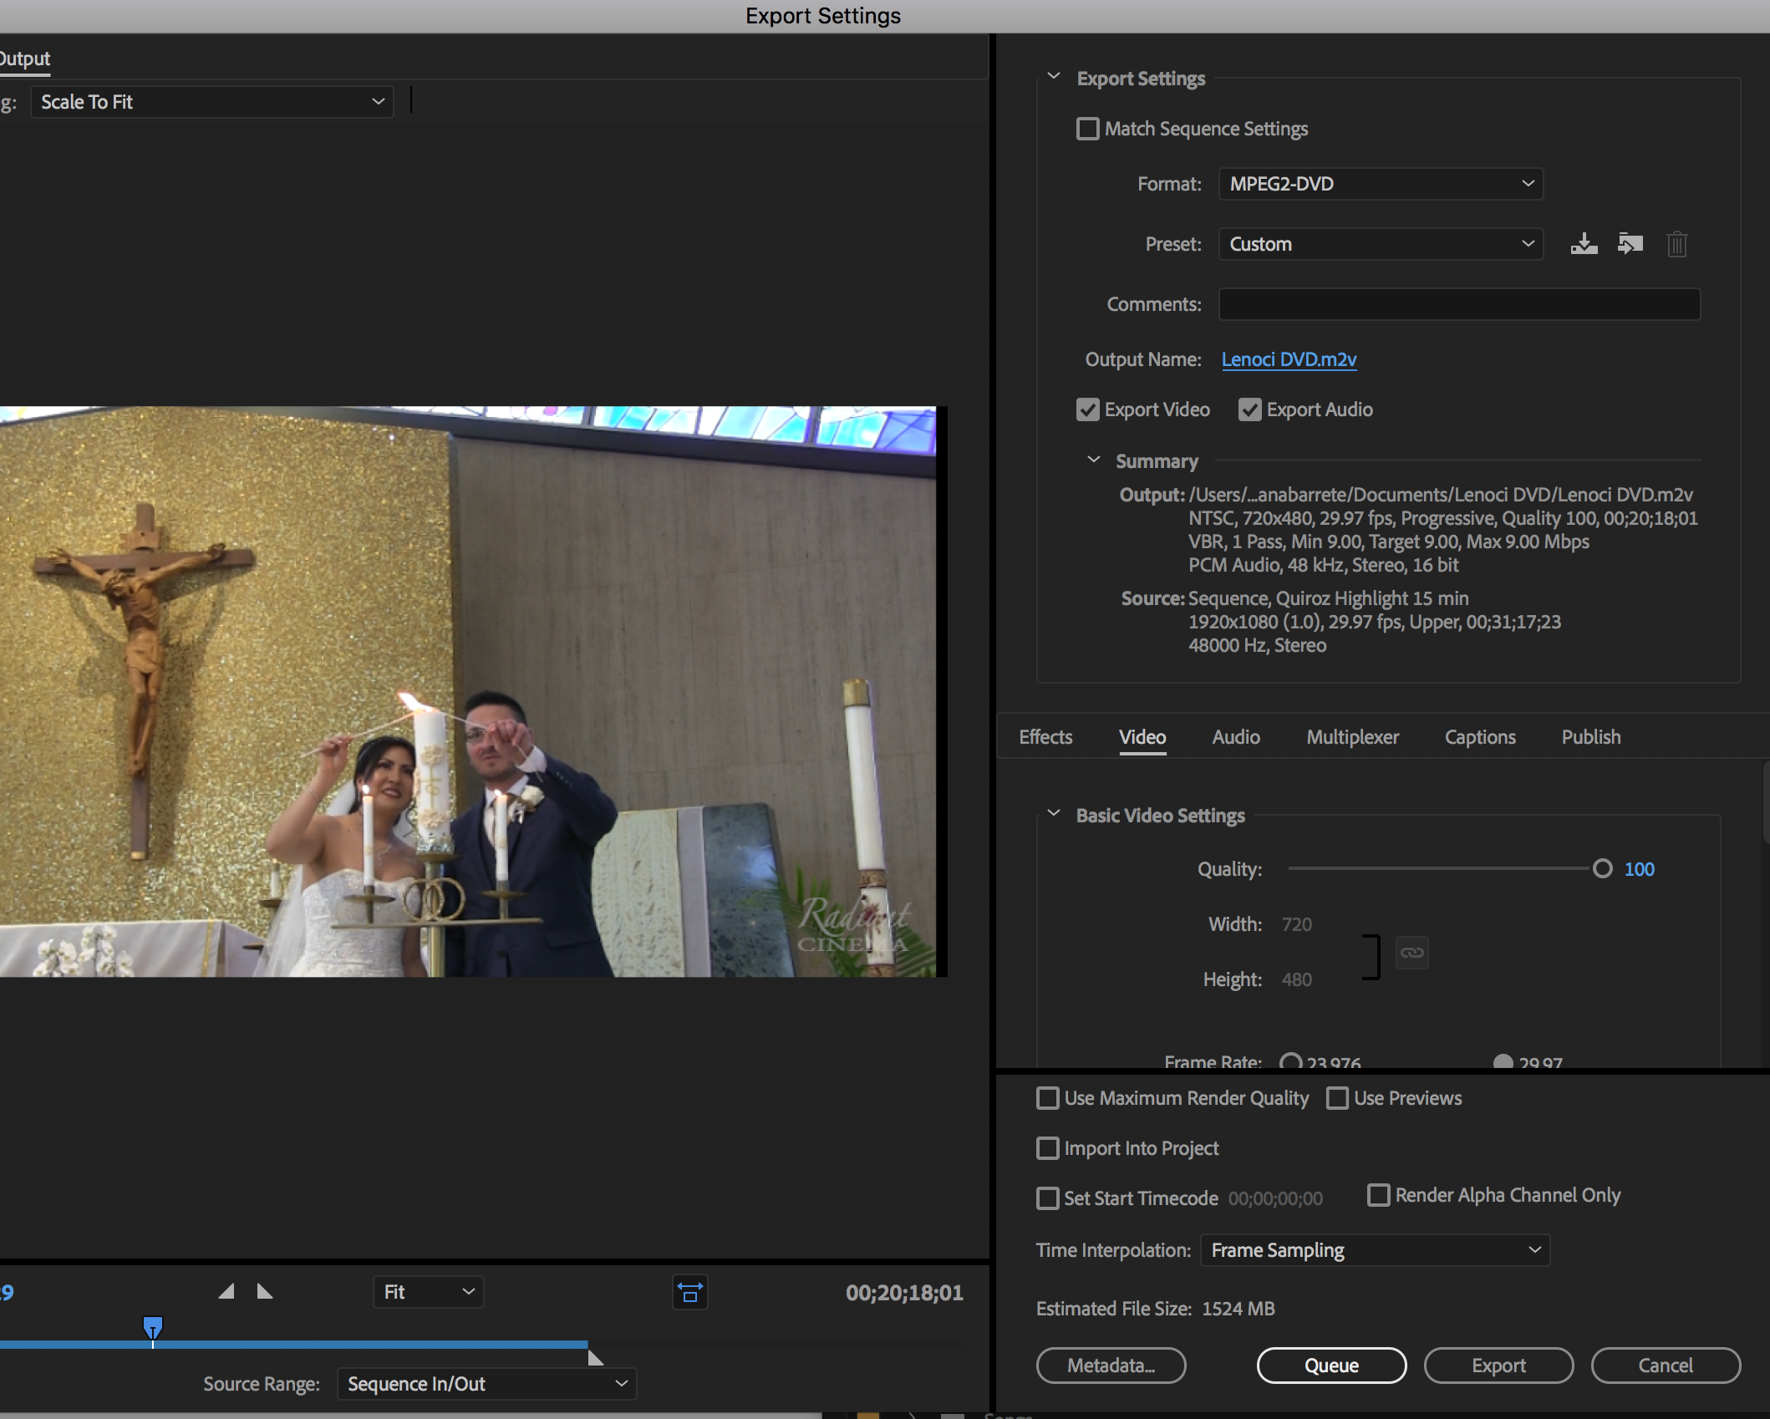The height and width of the screenshot is (1419, 1770).
Task: Click the Set In Point triangle
Action: pos(226,1292)
